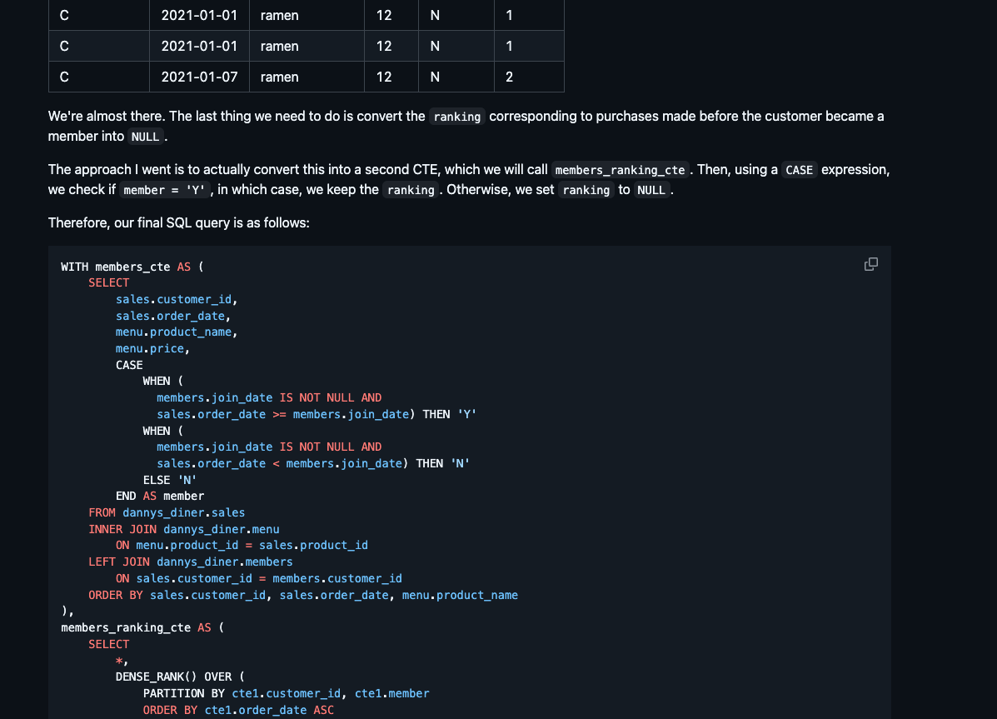Click the inline member = 'Y' code snippet
The image size is (997, 719).
click(x=164, y=190)
